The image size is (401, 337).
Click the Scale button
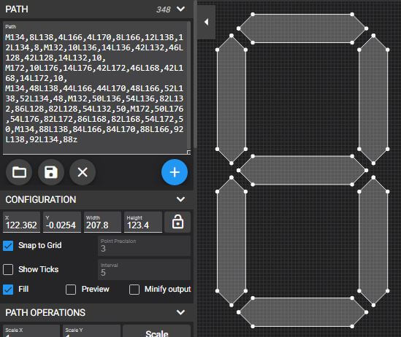coord(157,331)
